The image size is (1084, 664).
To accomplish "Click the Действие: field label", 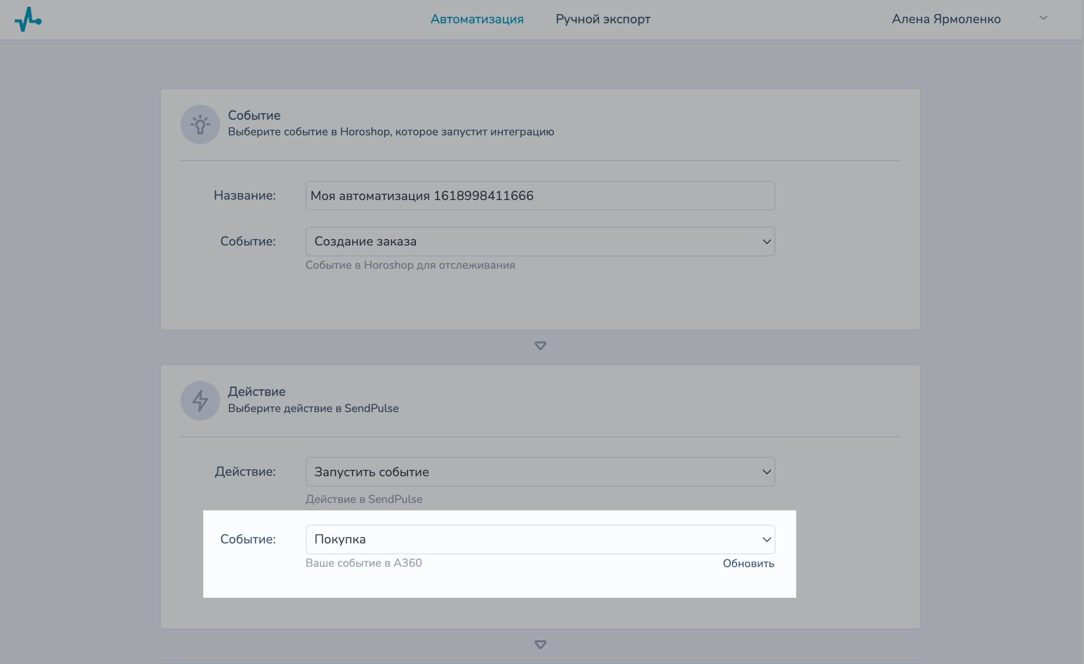I will click(245, 472).
